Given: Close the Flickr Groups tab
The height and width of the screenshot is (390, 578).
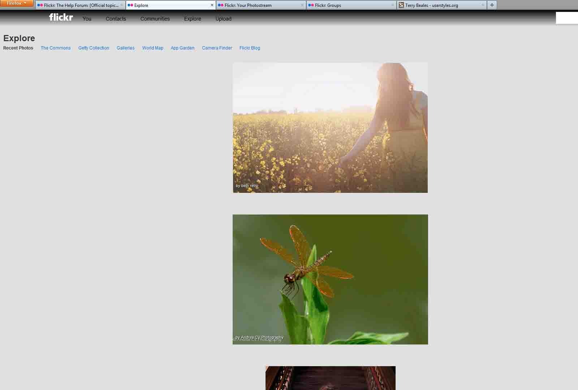Looking at the screenshot, I should coord(392,5).
